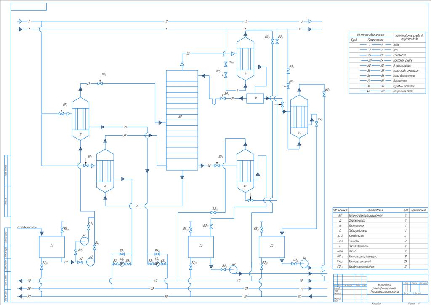The height and width of the screenshot is (305, 431).
Task: Click equipment row 'Распределитель'
Action: (x=380, y=246)
